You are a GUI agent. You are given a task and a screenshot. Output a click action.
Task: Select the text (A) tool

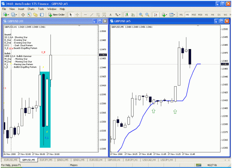click(x=110, y=14)
